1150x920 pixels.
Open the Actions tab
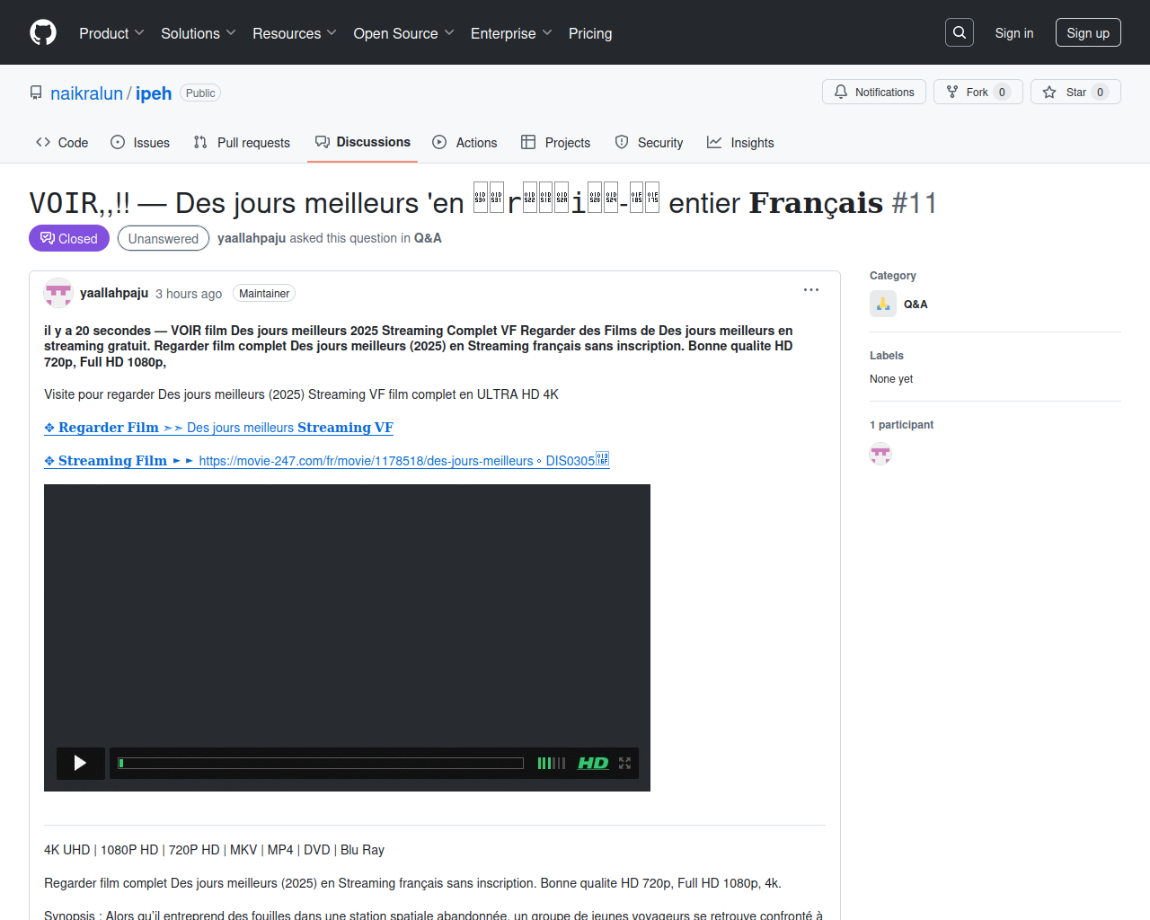[x=464, y=142]
